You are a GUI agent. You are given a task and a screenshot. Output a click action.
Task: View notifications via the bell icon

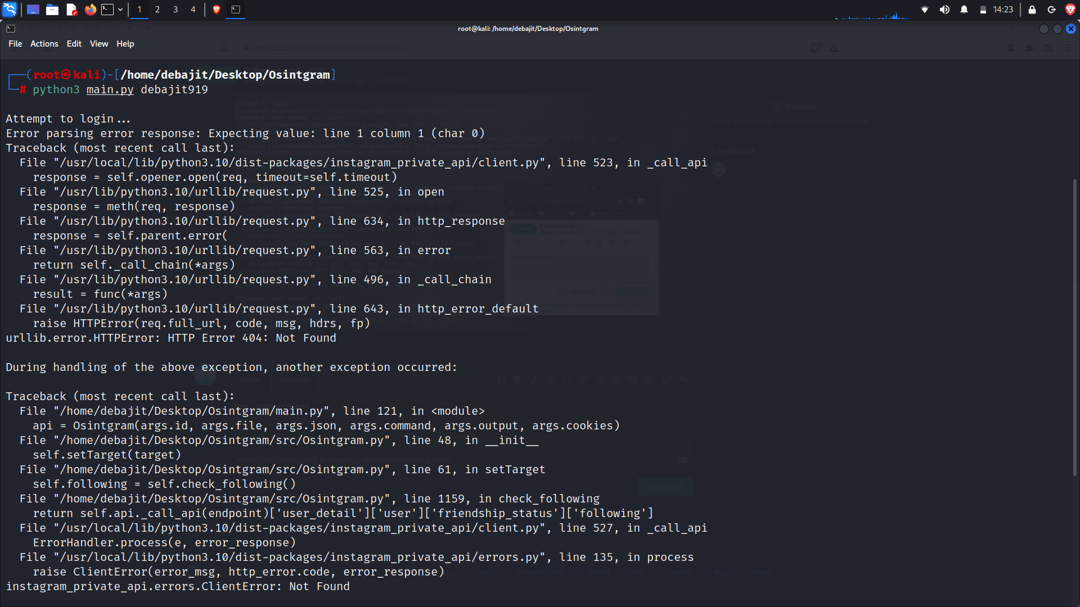964,10
